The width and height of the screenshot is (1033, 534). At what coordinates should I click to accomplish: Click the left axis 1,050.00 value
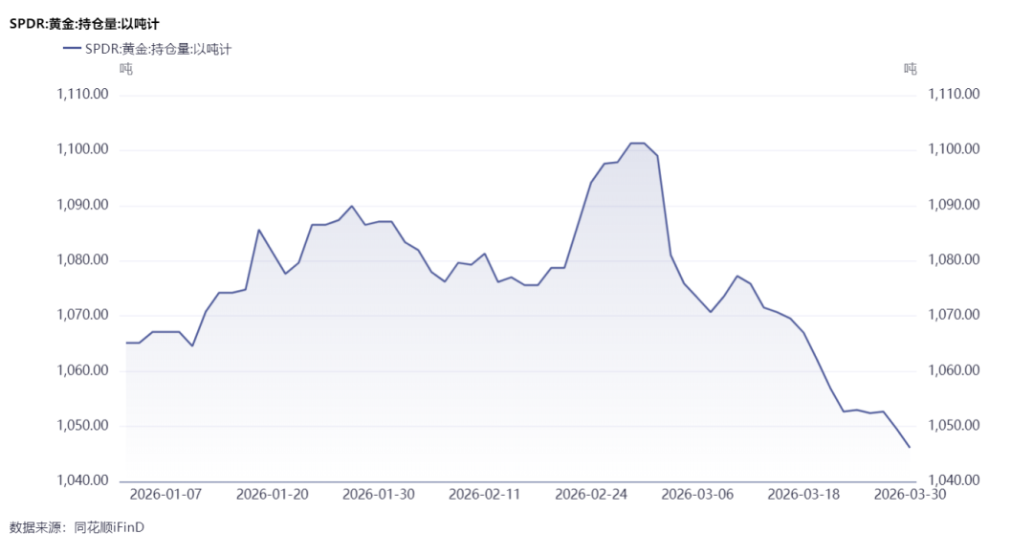[x=82, y=426]
